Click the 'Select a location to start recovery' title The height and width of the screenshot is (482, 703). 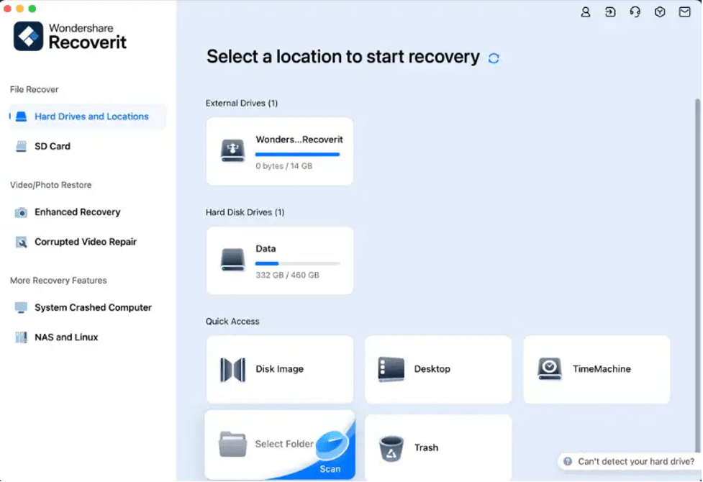343,57
